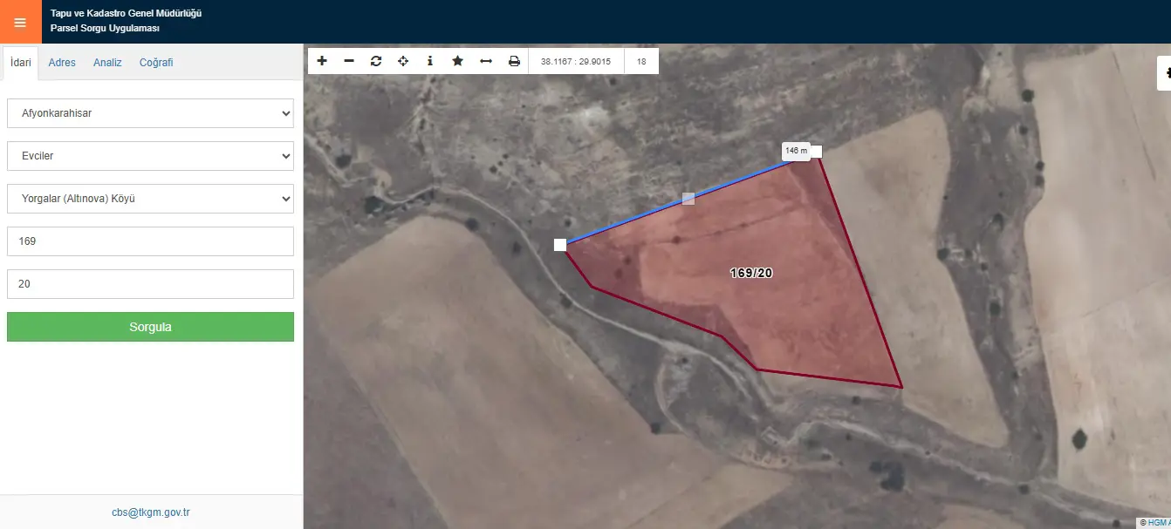The image size is (1171, 529).
Task: Click the refresh arrows icon
Action: 376,61
